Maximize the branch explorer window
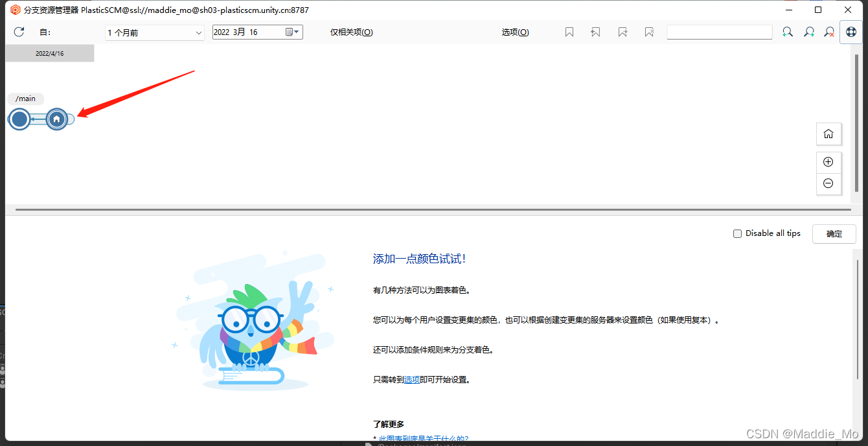The width and height of the screenshot is (868, 446). (x=818, y=10)
